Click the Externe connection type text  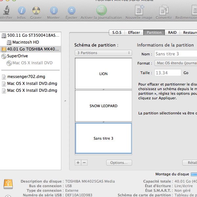(x=72, y=190)
